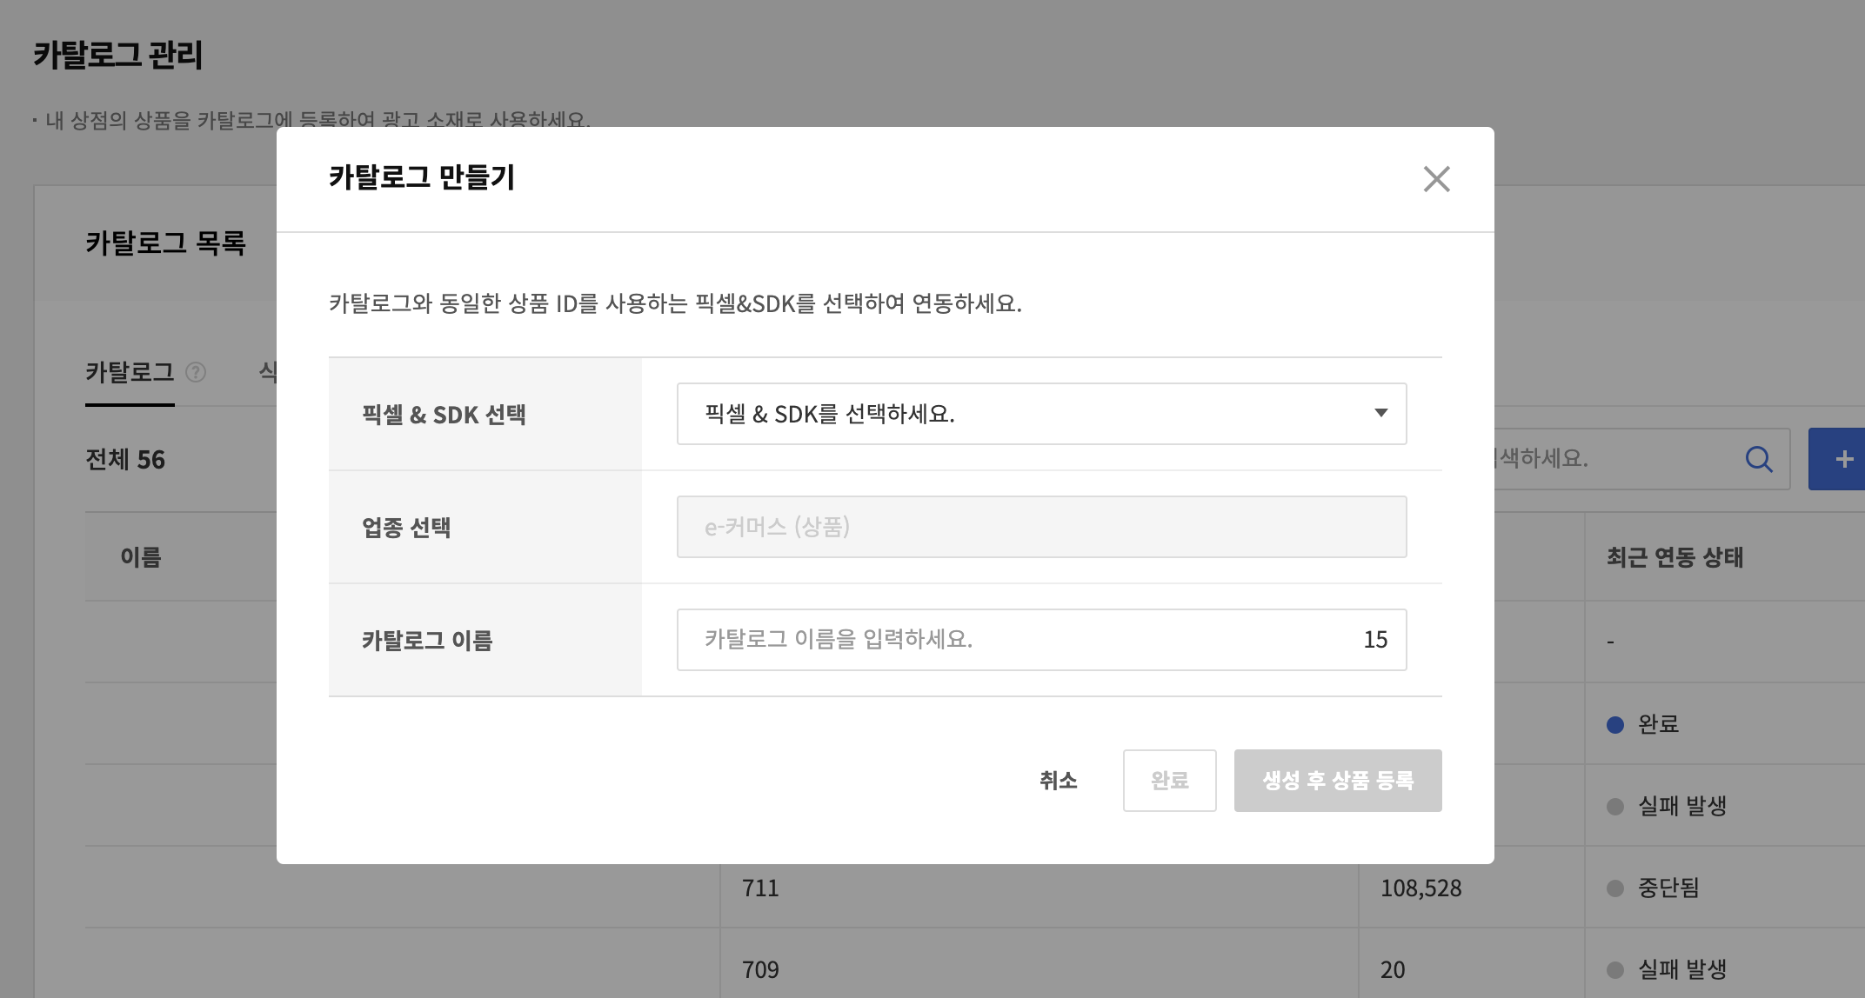The height and width of the screenshot is (998, 1865).
Task: Click the disabled e-커머스 (상품) field
Action: coord(1041,527)
